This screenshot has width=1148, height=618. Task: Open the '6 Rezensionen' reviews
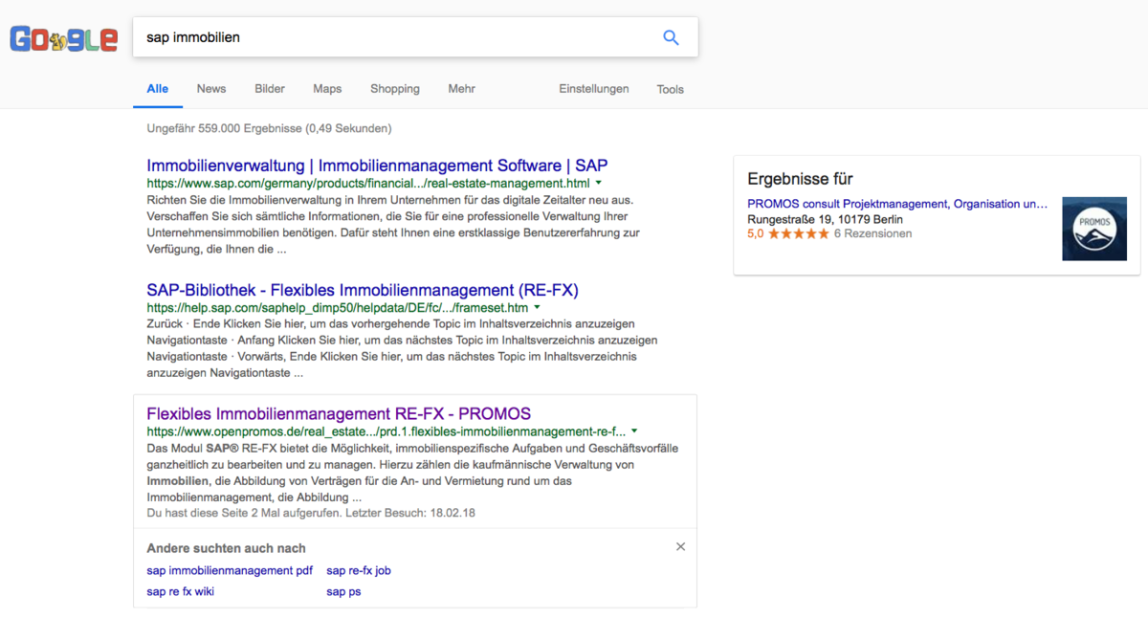pos(872,233)
